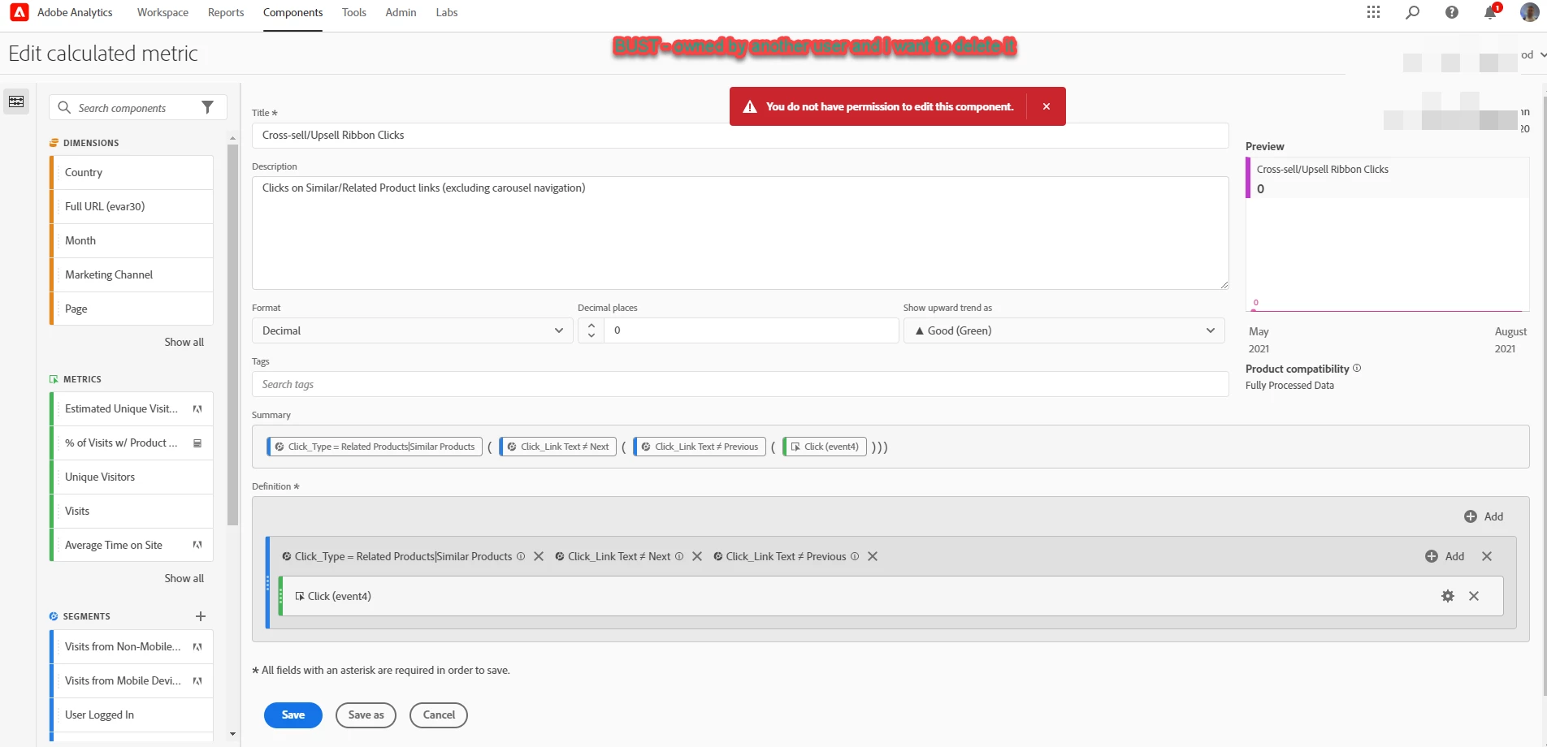Select the Country dimension
The height and width of the screenshot is (747, 1547).
coord(132,172)
